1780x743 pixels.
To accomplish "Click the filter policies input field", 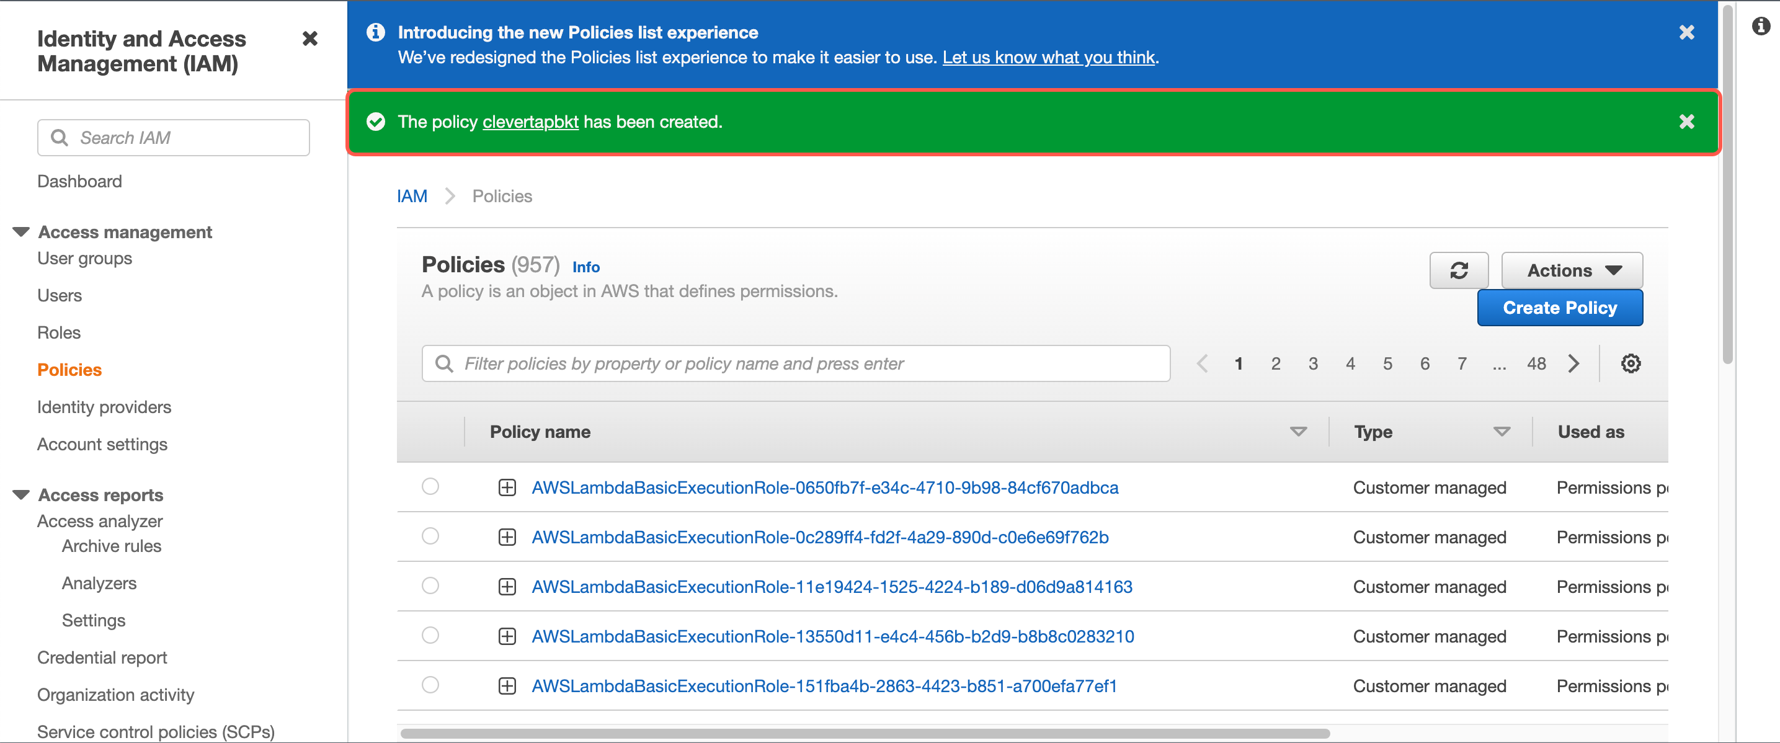I will (796, 363).
